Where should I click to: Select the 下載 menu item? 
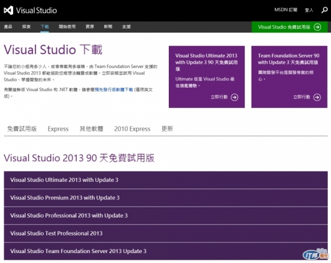[x=45, y=26]
